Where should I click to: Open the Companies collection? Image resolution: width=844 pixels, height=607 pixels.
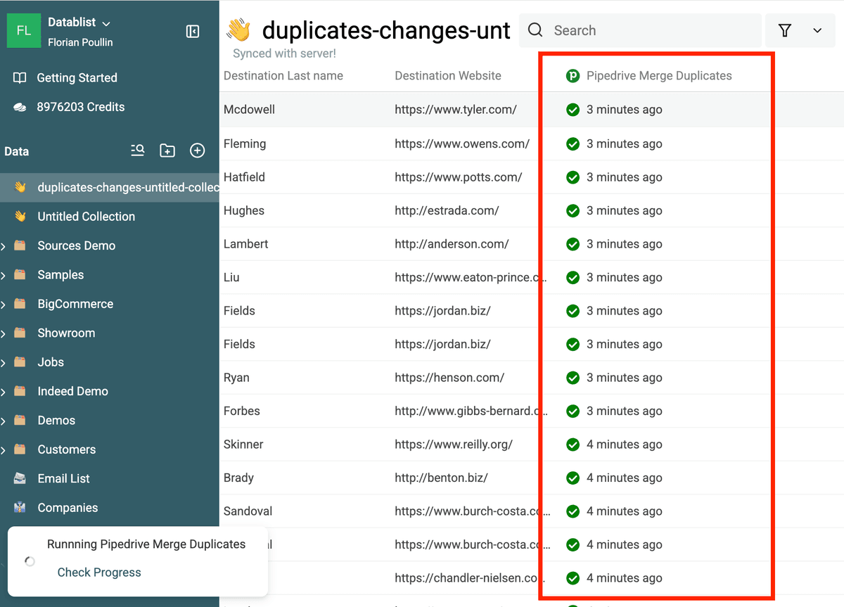click(x=68, y=508)
